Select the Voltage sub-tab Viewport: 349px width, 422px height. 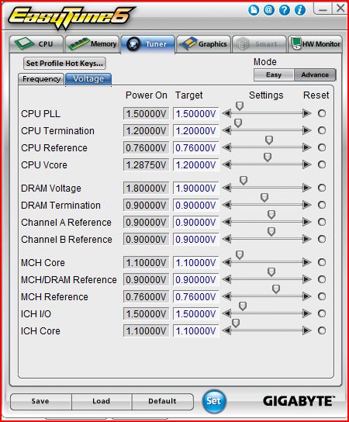tap(88, 79)
